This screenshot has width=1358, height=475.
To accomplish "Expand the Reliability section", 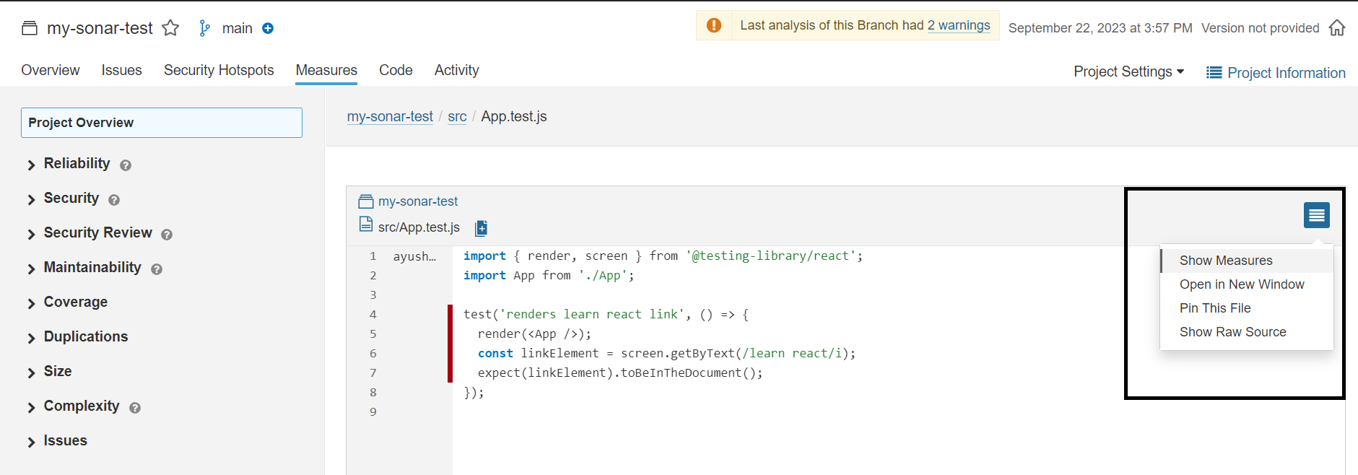I will pos(31,165).
